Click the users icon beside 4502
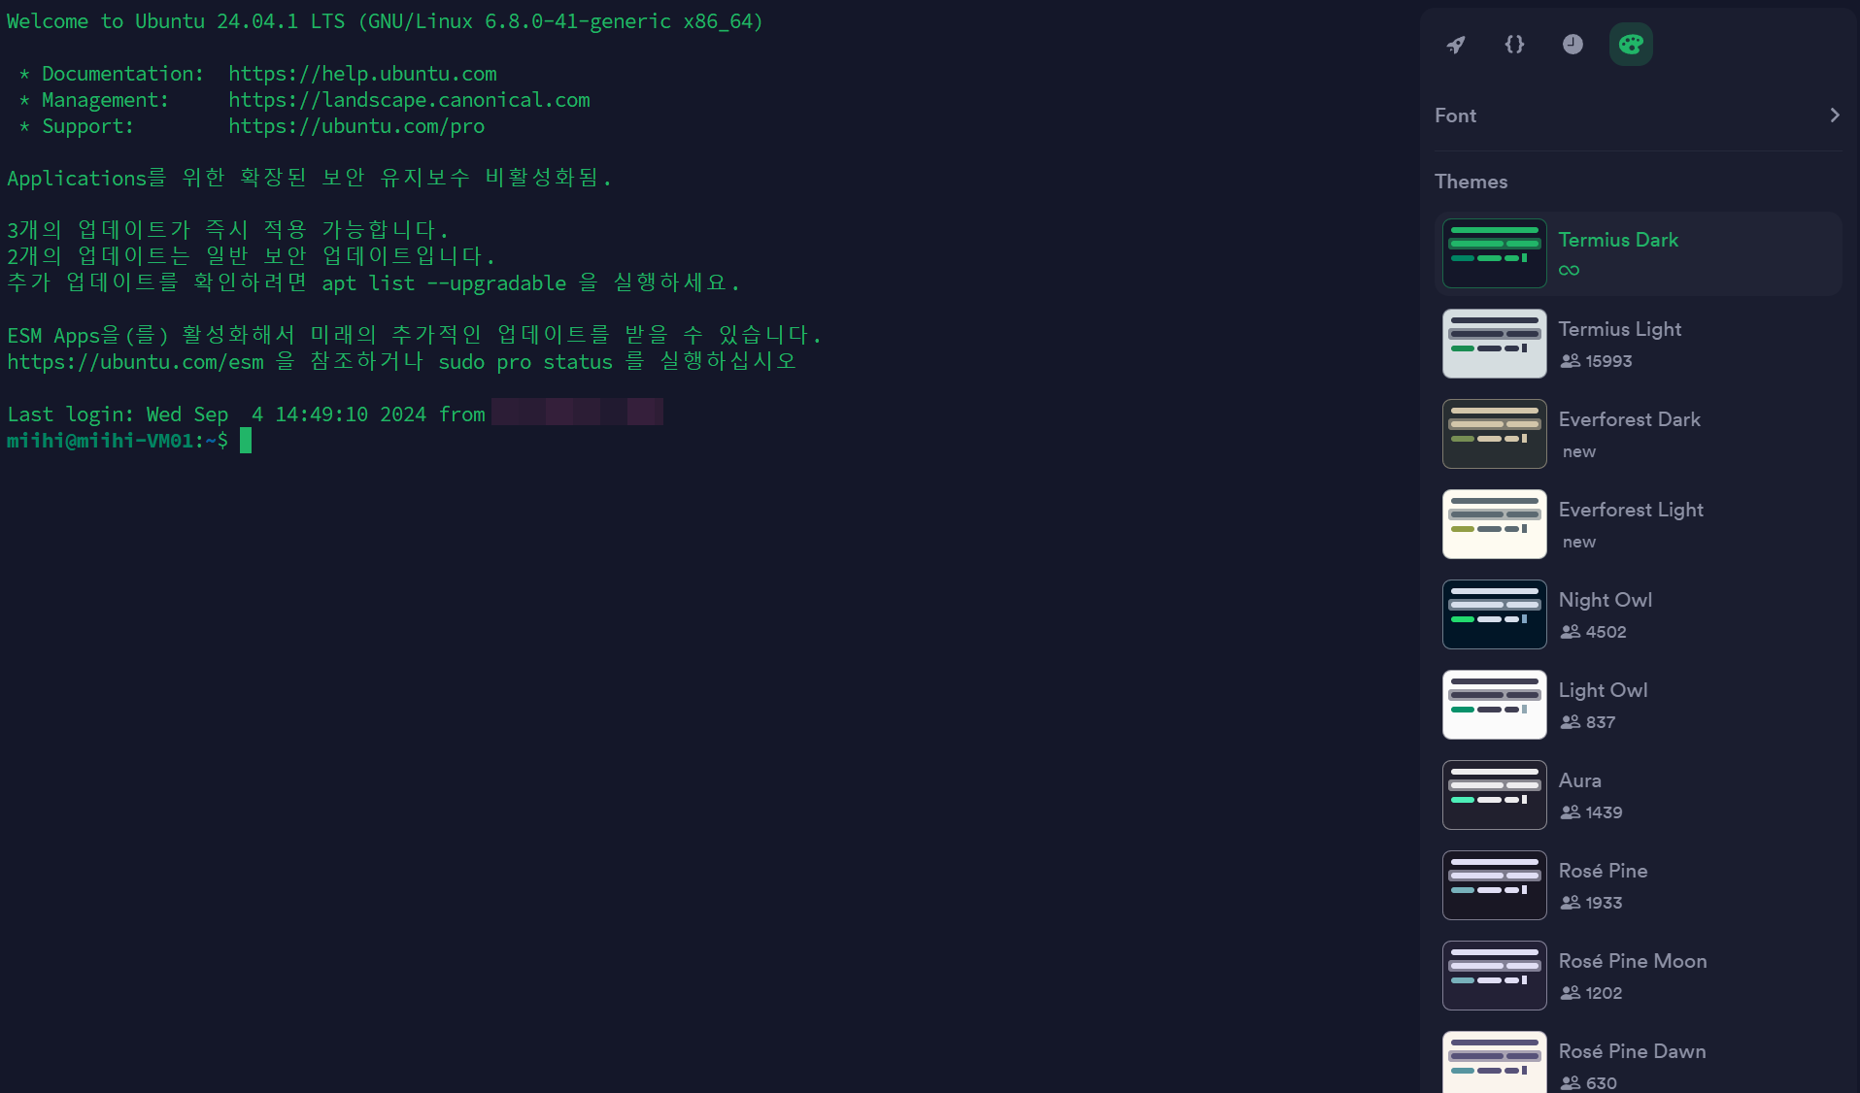This screenshot has height=1093, width=1860. 1570,632
